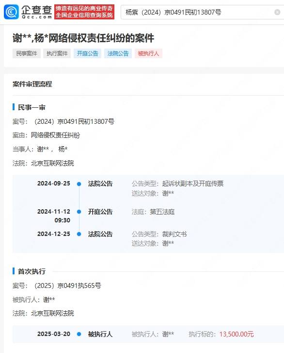This screenshot has width=284, height=353.
Task: Click the 2024-12-25 timeline dot
Action: [79, 234]
